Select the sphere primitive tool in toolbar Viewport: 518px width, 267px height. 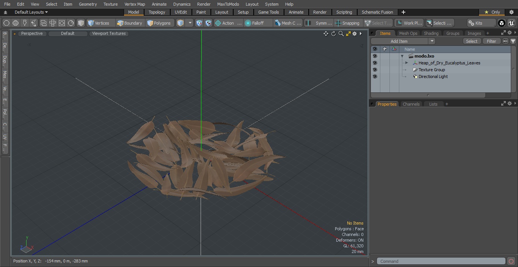click(x=6, y=23)
